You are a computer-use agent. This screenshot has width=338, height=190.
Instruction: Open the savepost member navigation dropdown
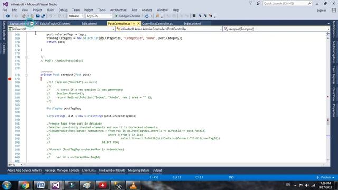[x=277, y=28]
